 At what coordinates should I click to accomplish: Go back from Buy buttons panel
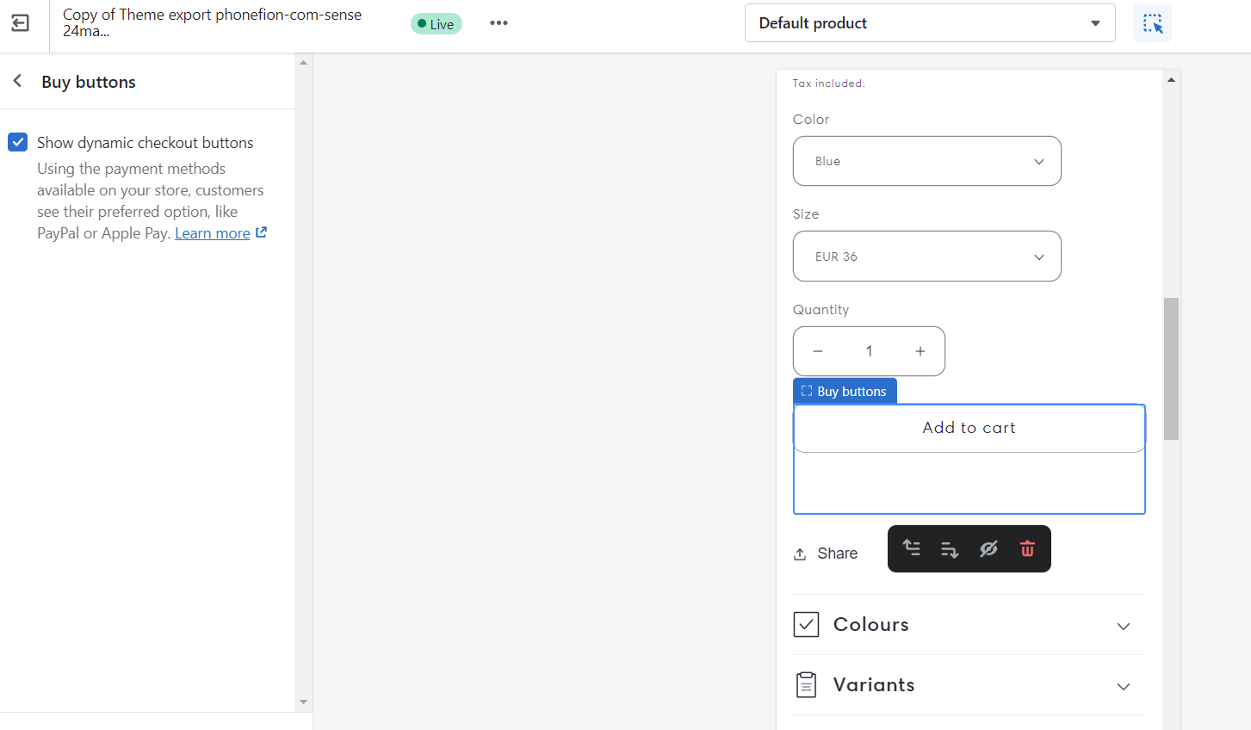(17, 81)
